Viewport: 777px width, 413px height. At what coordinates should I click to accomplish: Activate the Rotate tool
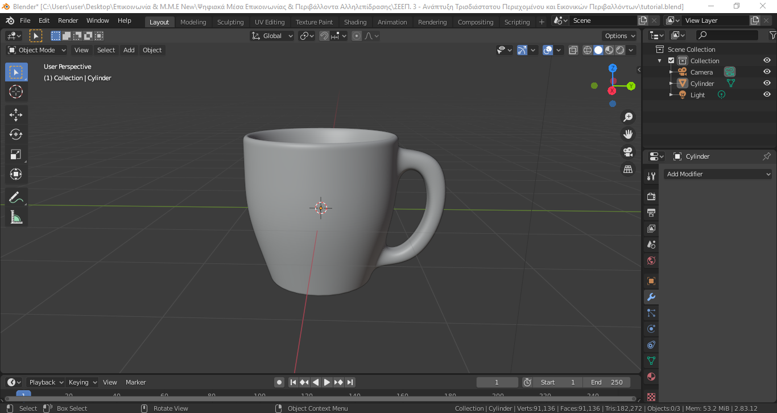click(16, 134)
